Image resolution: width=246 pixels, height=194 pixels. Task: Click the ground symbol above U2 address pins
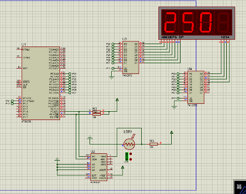[x=57, y=159]
